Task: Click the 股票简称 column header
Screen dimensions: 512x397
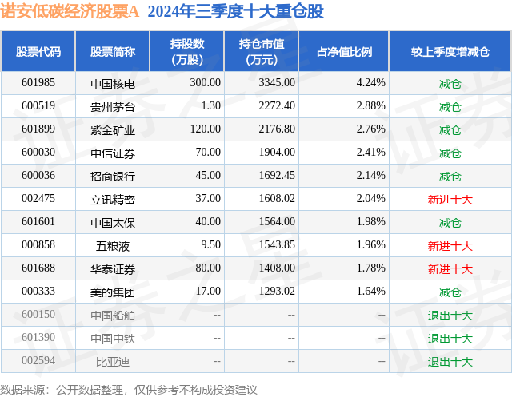Action: [113, 51]
